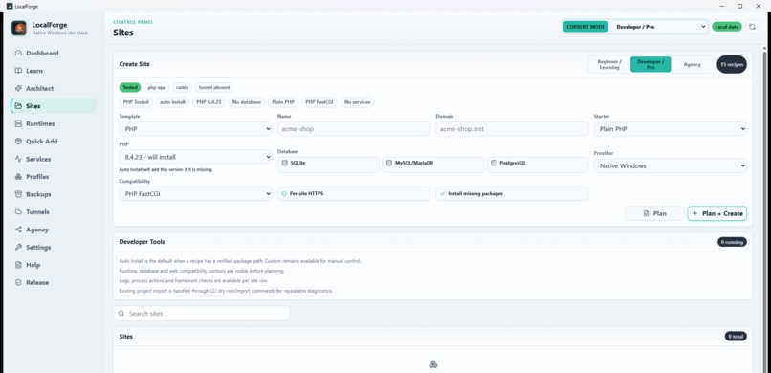Switch to the Agency mode tab
This screenshot has height=373, width=771.
pos(692,64)
